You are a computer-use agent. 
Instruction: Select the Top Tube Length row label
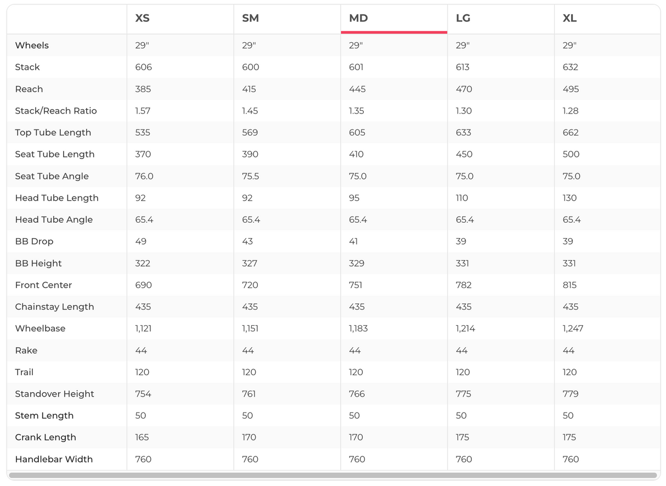(53, 133)
